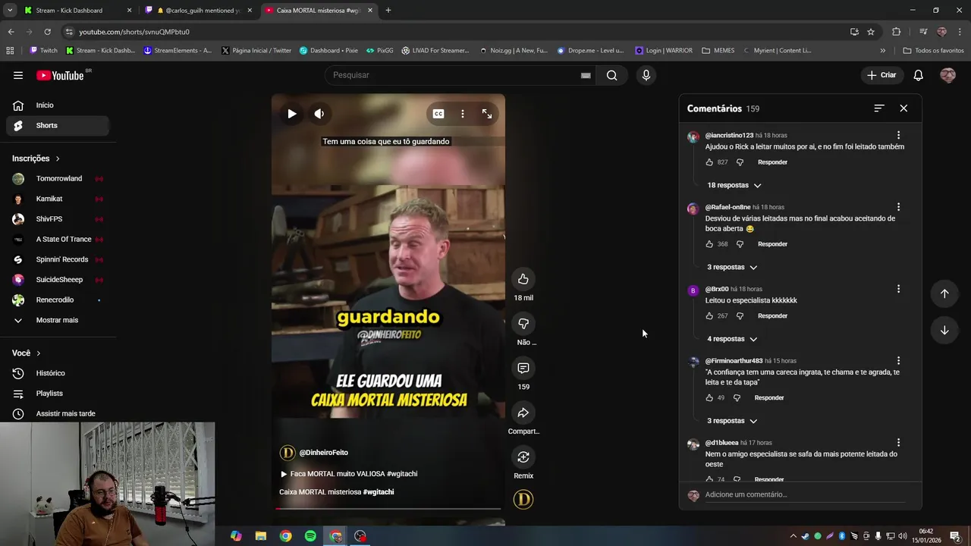
Task: Remix this Short
Action: pos(523,457)
